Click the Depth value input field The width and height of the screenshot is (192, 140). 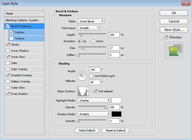click(114, 35)
